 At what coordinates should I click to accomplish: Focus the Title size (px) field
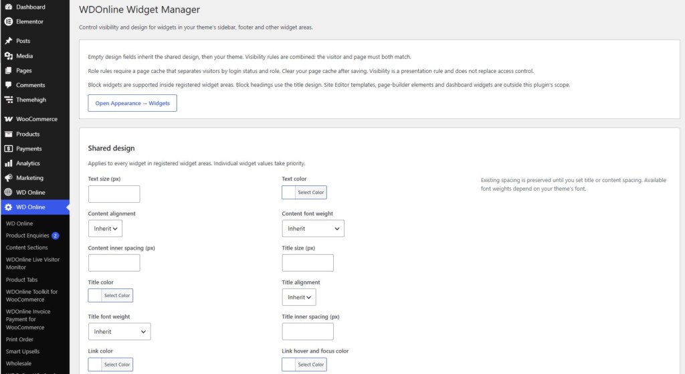(308, 263)
